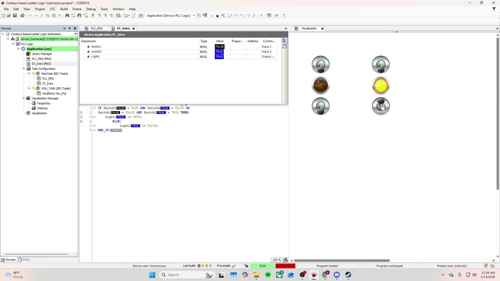Click the pin icon of Devices panel
500x281 pixels.
(x=70, y=28)
